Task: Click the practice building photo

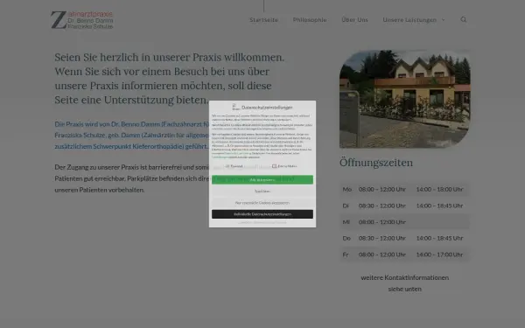Action: (405, 99)
